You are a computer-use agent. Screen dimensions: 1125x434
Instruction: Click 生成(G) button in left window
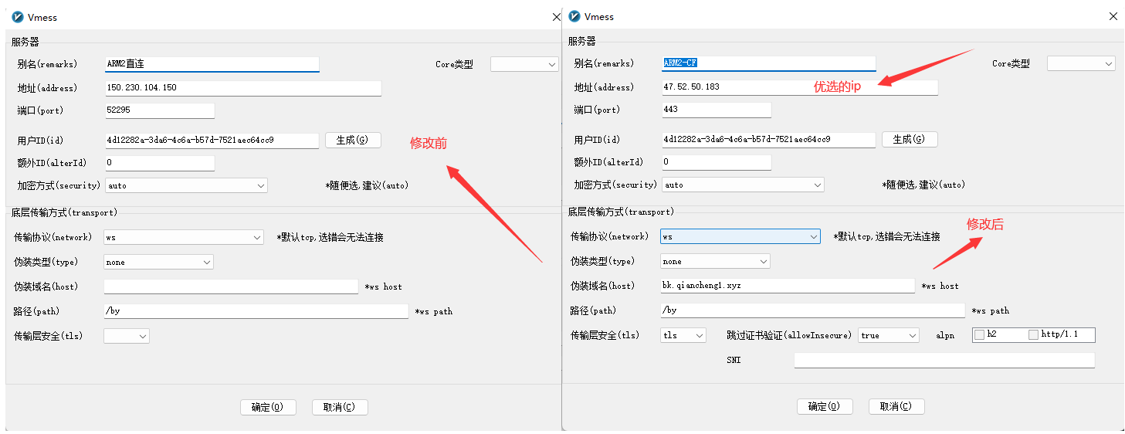pos(353,140)
